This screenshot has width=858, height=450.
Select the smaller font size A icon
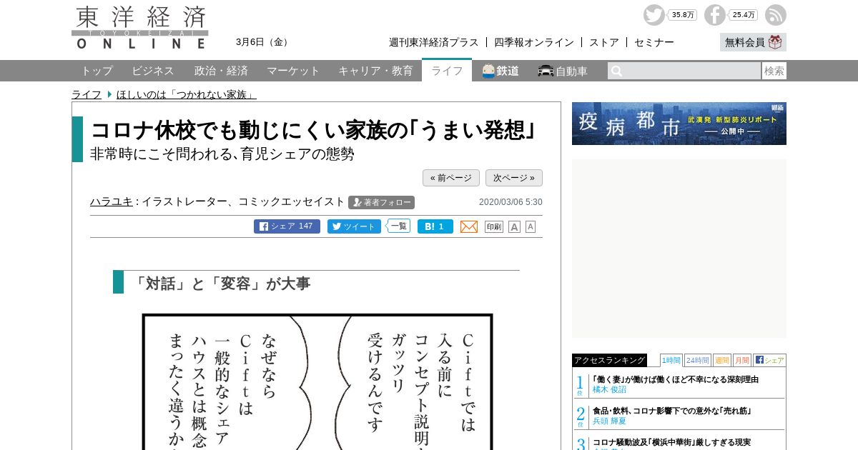coord(531,226)
